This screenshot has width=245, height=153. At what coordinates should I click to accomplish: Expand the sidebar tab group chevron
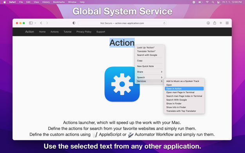pyautogui.click(x=35, y=23)
